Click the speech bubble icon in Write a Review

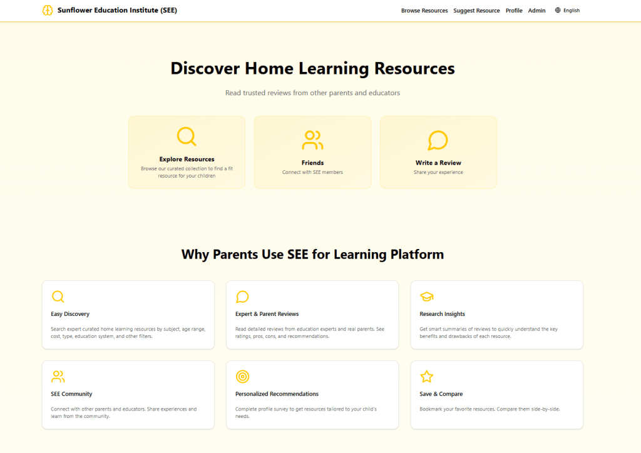point(438,140)
